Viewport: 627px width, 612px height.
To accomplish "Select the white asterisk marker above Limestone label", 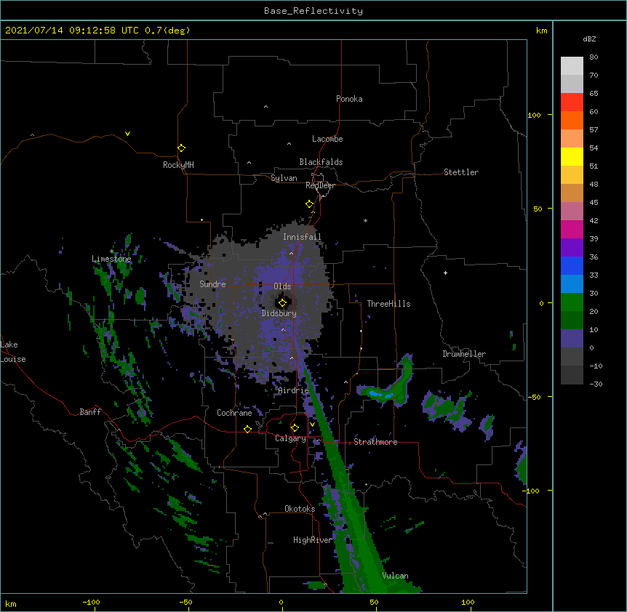I will pos(112,251).
